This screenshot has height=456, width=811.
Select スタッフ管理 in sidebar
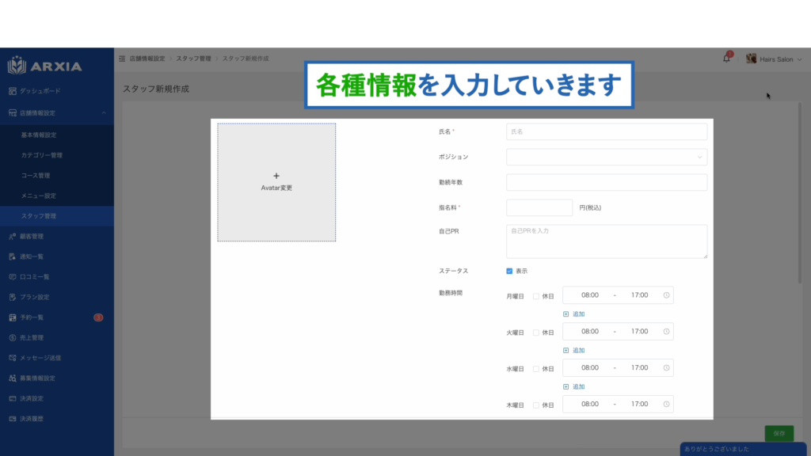pyautogui.click(x=57, y=216)
